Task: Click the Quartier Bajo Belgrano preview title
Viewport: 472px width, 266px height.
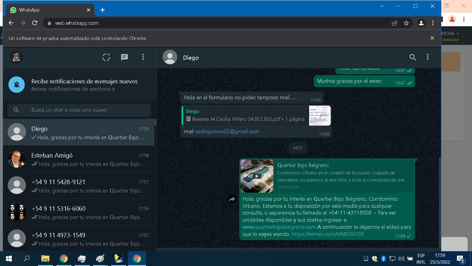Action: coord(303,165)
